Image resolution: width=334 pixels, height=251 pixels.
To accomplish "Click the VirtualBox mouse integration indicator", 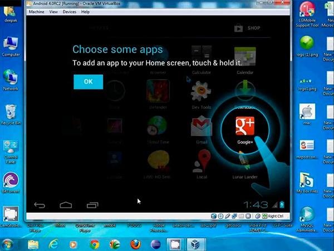I will coord(258,216).
